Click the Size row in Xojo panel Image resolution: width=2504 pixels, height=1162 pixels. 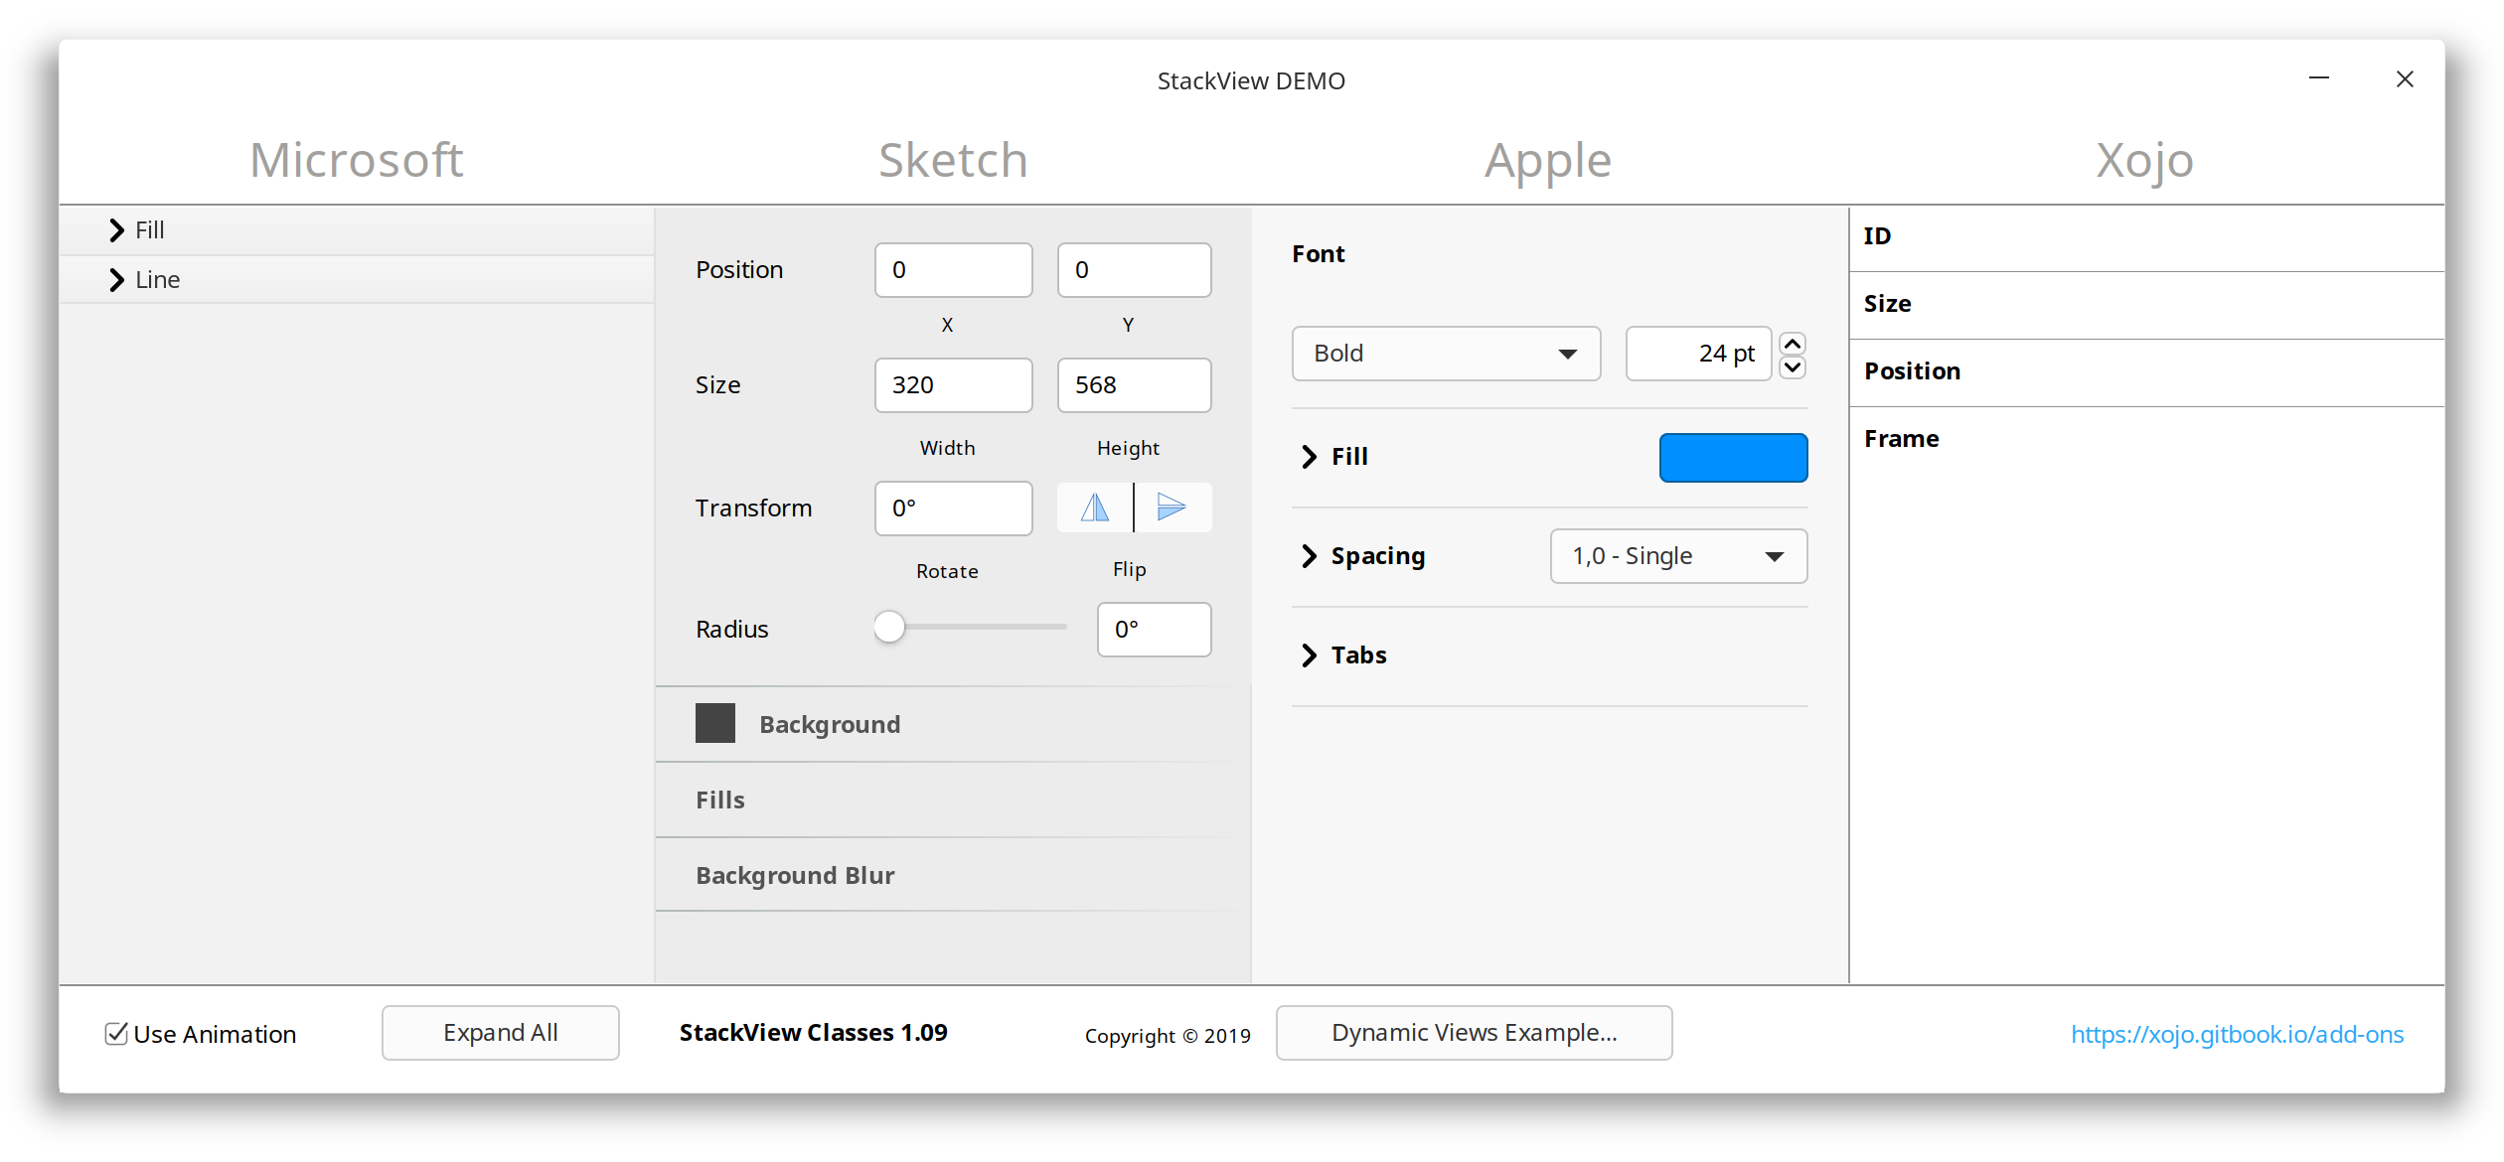[2146, 306]
